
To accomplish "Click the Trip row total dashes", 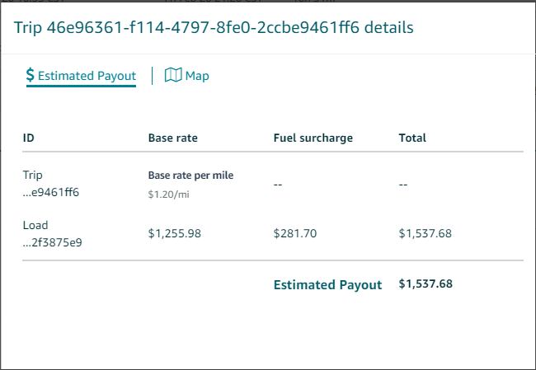I will tap(403, 185).
